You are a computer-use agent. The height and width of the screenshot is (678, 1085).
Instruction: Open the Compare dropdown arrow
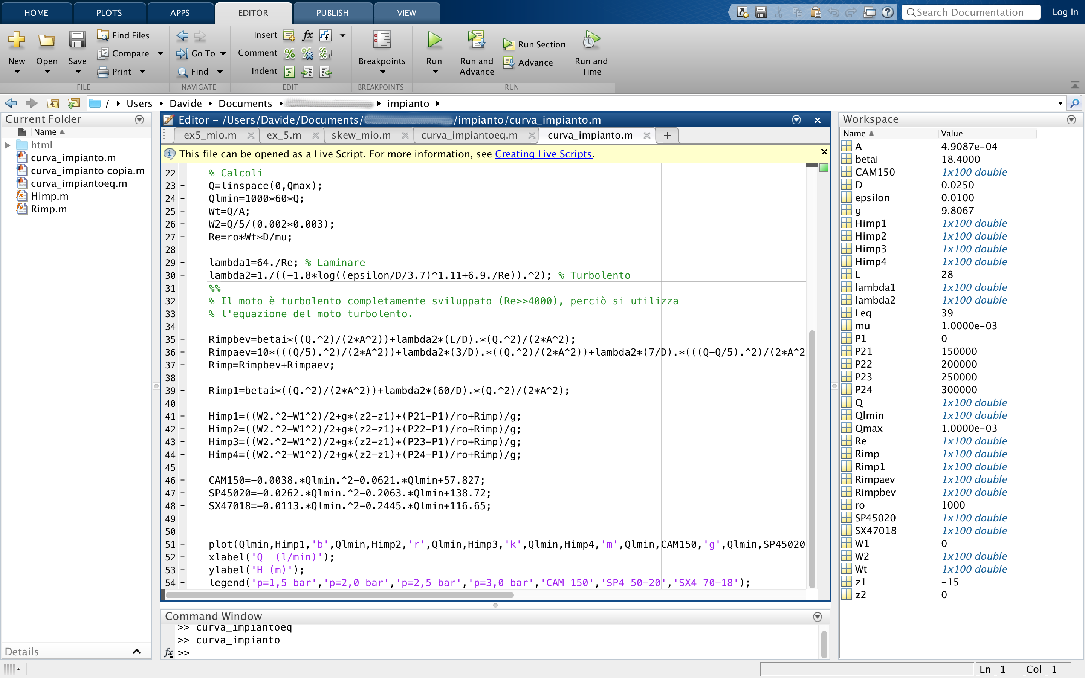pos(160,53)
